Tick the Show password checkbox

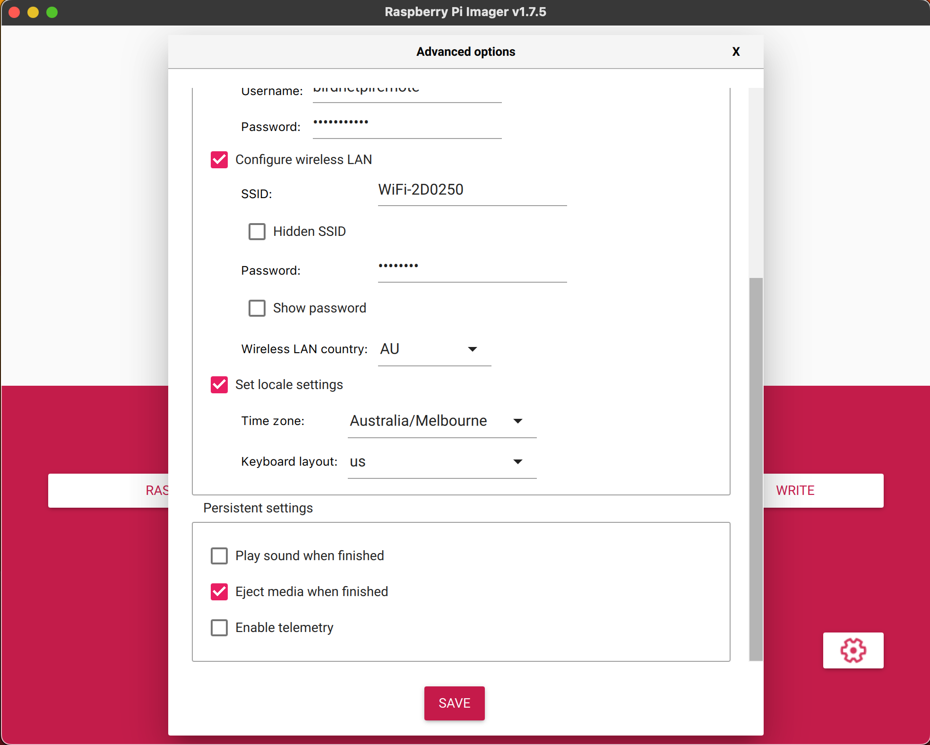point(257,308)
